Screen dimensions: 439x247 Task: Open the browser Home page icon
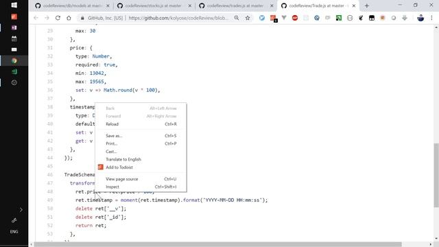(69, 18)
